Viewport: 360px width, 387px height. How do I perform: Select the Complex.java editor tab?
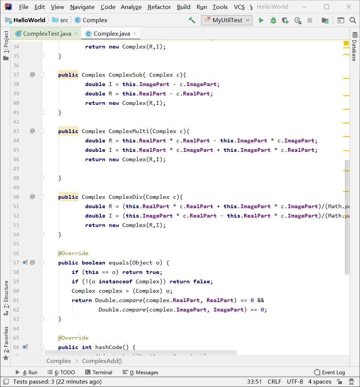point(111,33)
